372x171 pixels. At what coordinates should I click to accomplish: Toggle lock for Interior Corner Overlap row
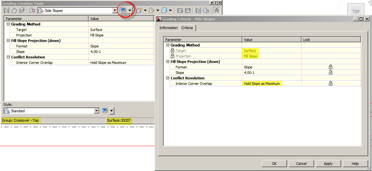point(330,83)
